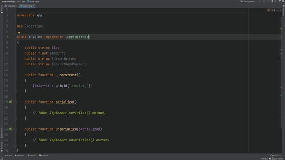
Task: Click the Exception import on use line
Action: (33, 26)
